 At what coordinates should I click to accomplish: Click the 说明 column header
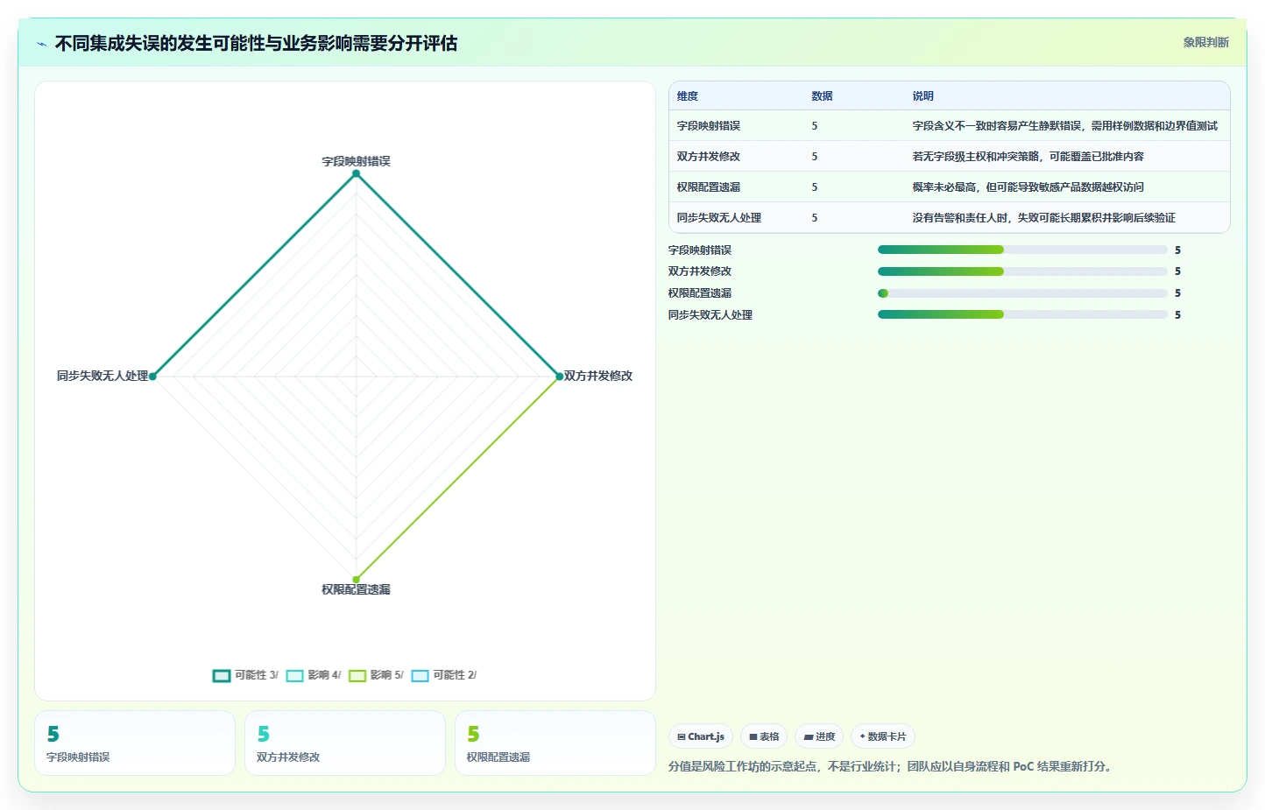coord(922,96)
